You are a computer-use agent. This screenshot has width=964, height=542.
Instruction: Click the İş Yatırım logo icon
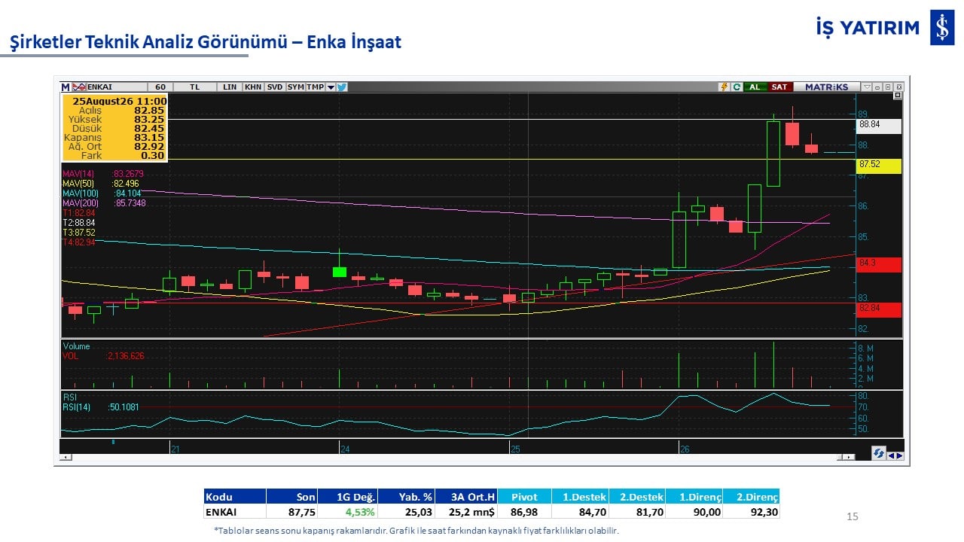click(941, 28)
